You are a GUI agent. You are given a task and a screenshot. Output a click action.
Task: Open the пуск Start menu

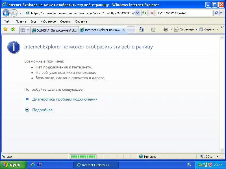pyautogui.click(x=13, y=165)
